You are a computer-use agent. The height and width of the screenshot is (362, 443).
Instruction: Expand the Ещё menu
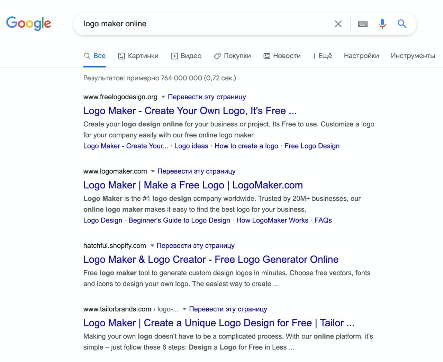(322, 56)
